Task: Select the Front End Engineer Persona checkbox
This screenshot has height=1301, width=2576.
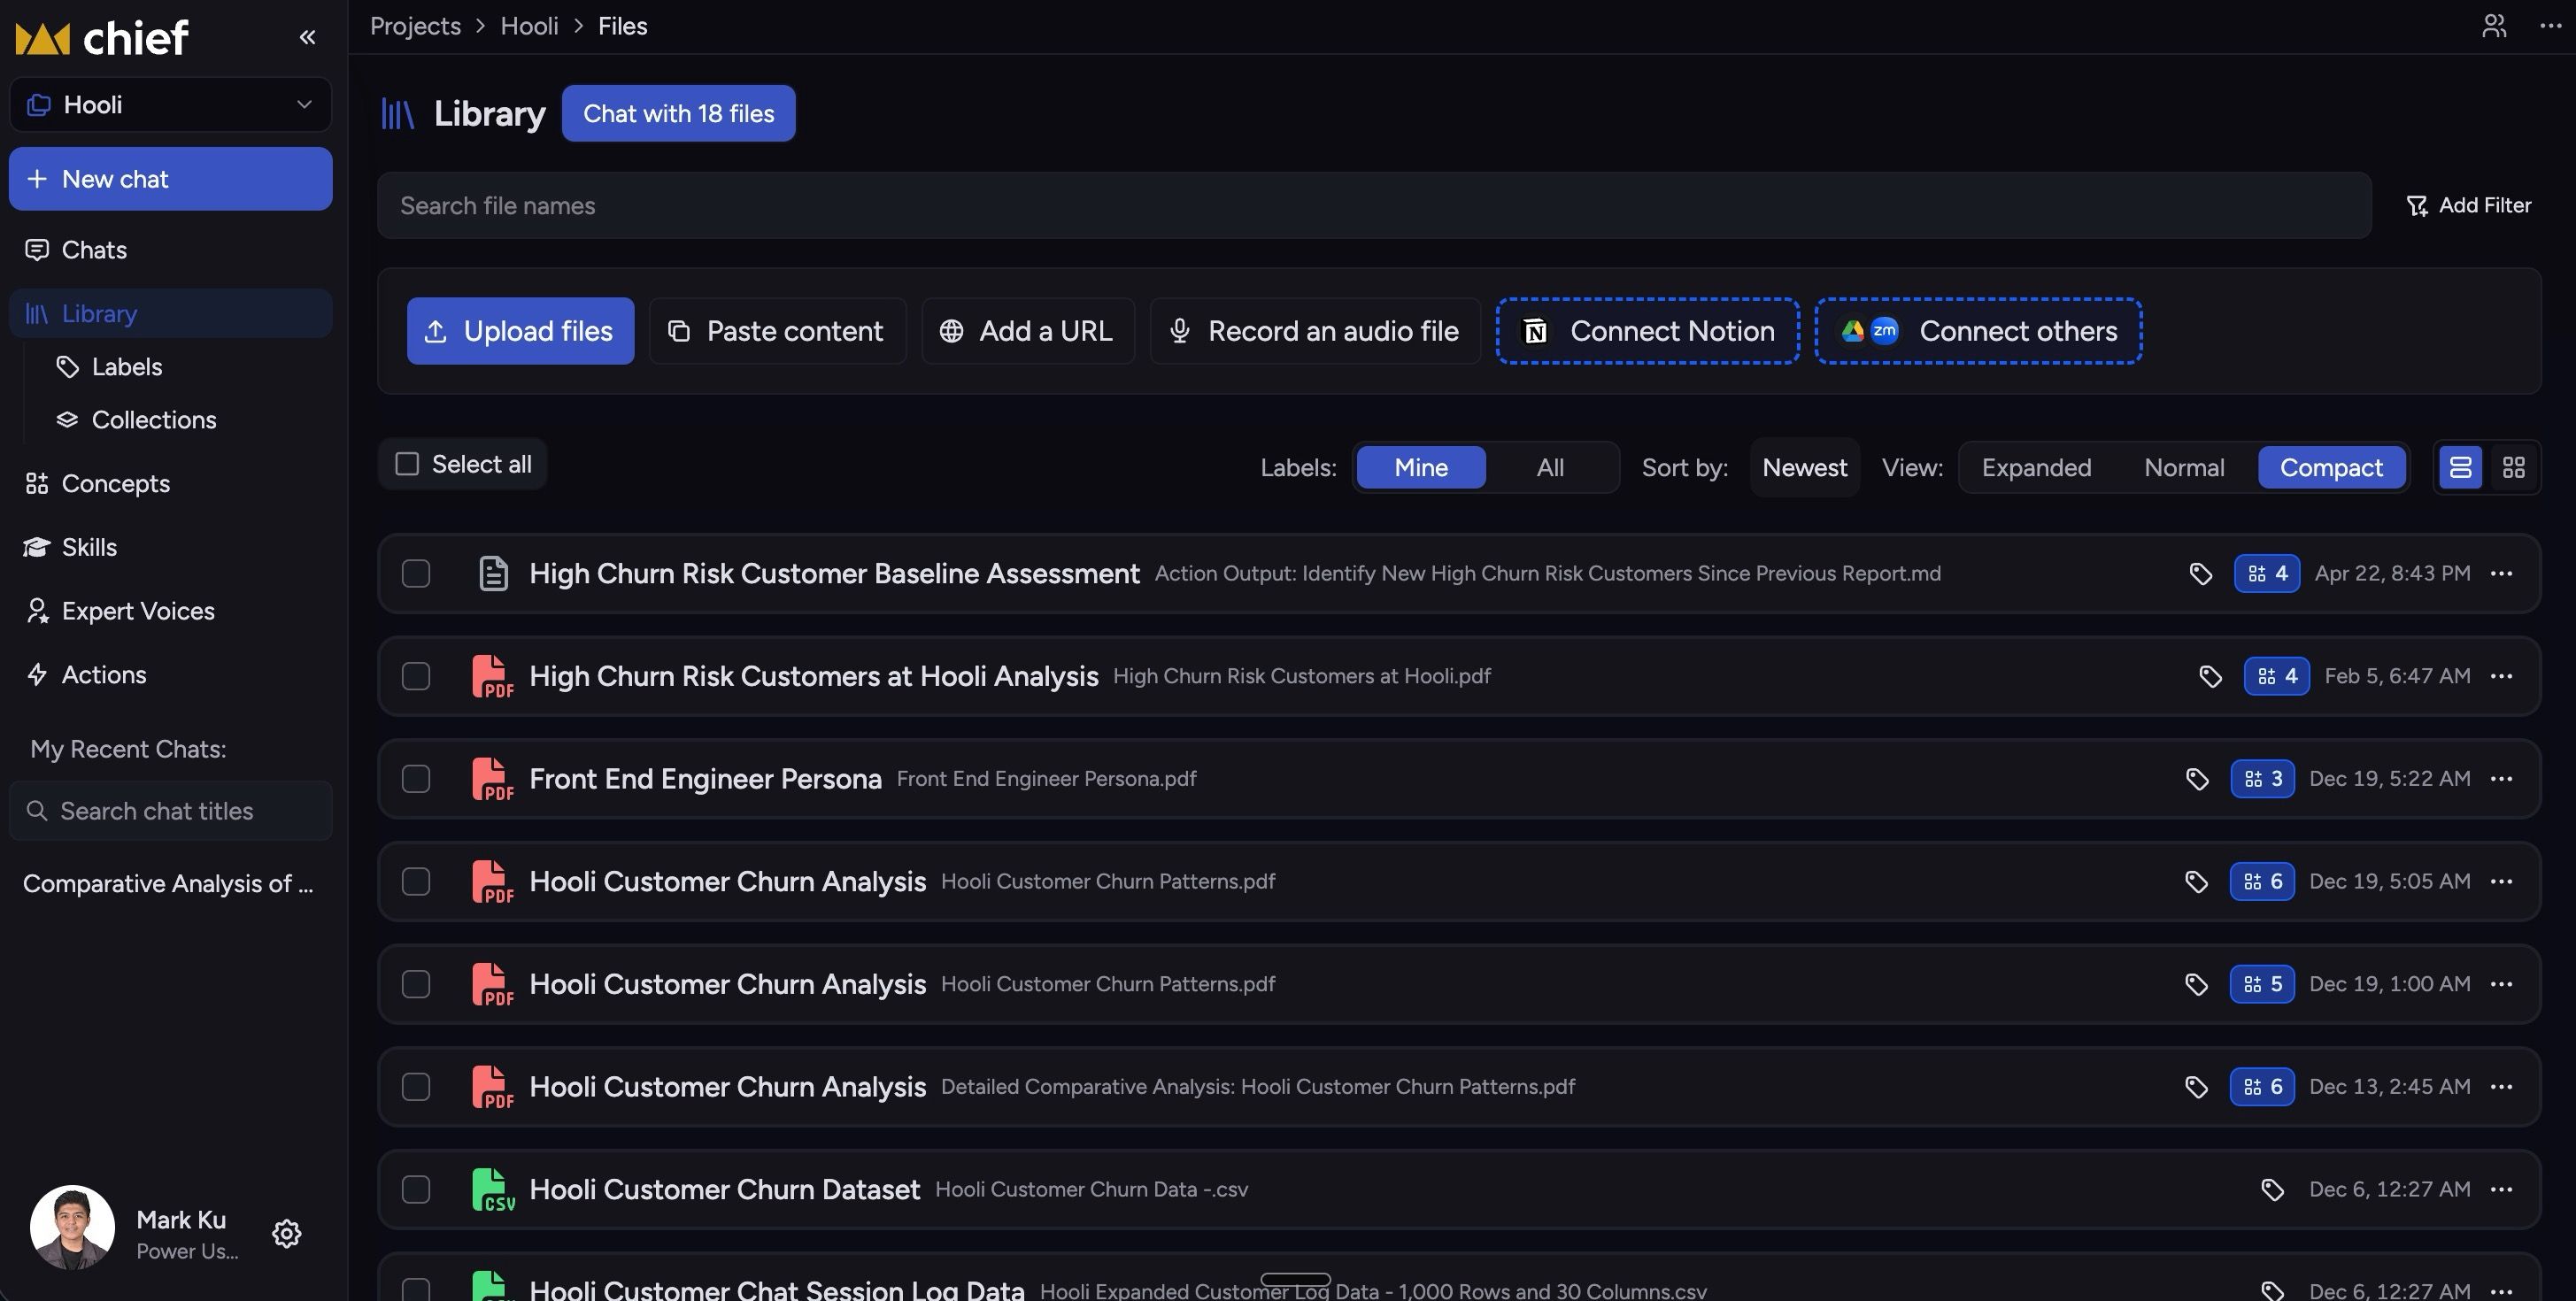Action: 416,779
